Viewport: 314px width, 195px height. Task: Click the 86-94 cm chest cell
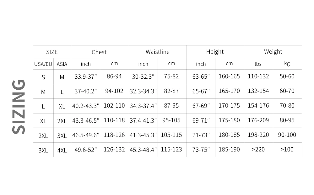coord(114,76)
